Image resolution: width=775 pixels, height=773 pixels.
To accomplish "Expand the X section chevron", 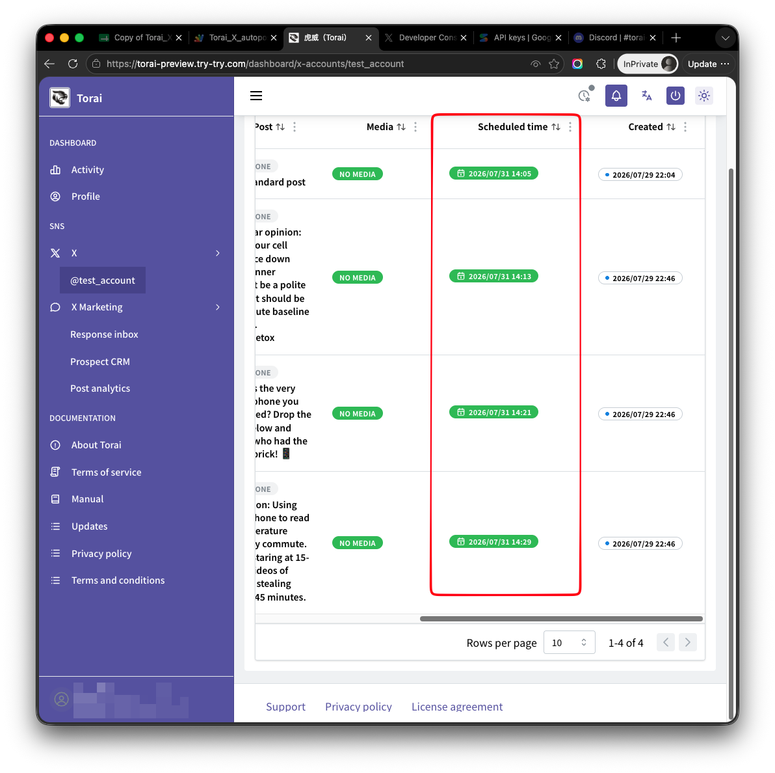I will [217, 253].
